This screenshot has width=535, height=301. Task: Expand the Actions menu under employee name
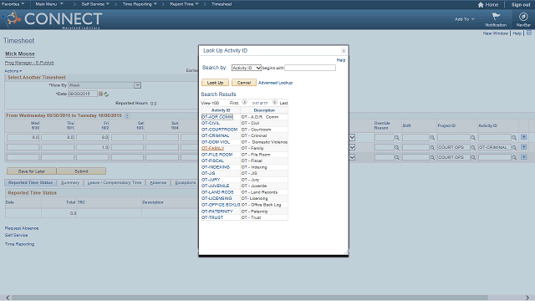(x=13, y=71)
